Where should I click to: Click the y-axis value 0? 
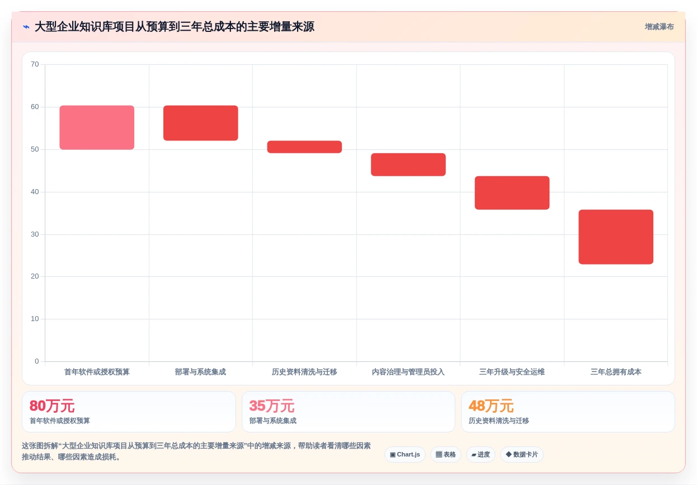coord(37,361)
